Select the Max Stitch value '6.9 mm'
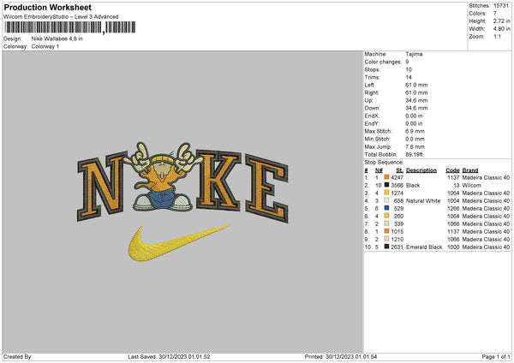 (415, 131)
